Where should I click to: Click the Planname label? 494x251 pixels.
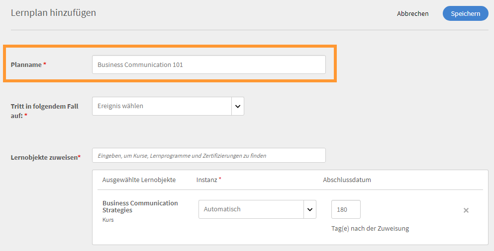[x=26, y=64]
